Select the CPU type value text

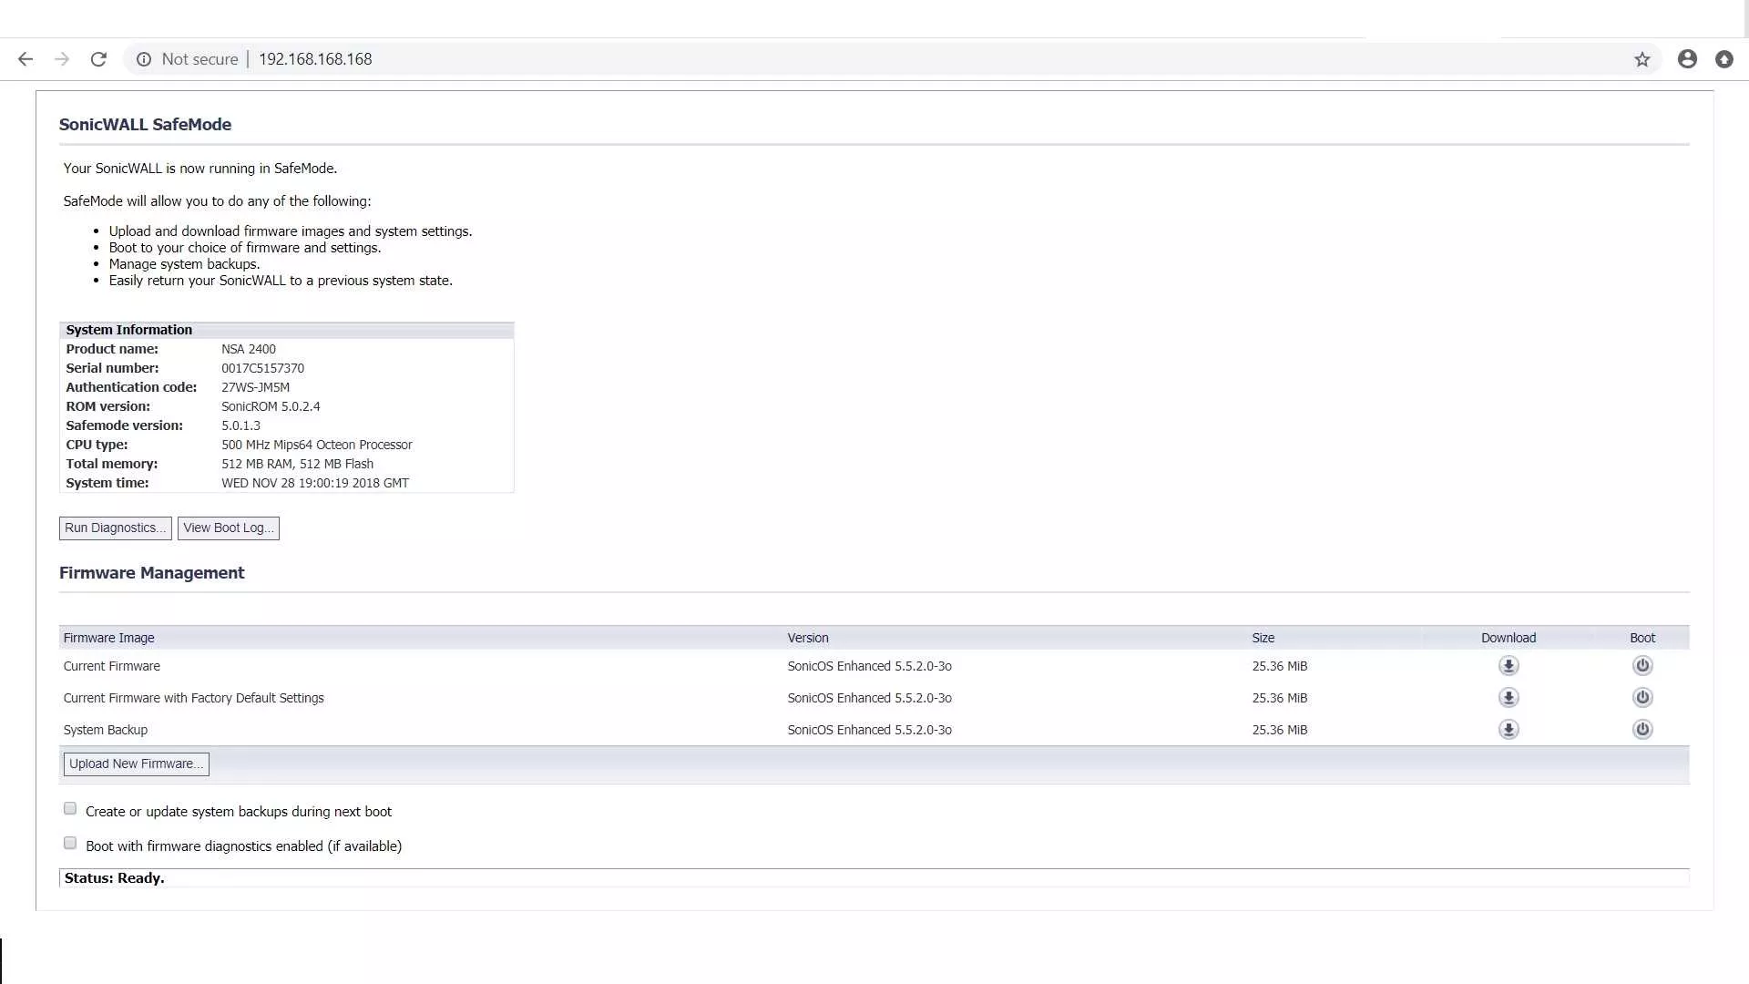317,445
